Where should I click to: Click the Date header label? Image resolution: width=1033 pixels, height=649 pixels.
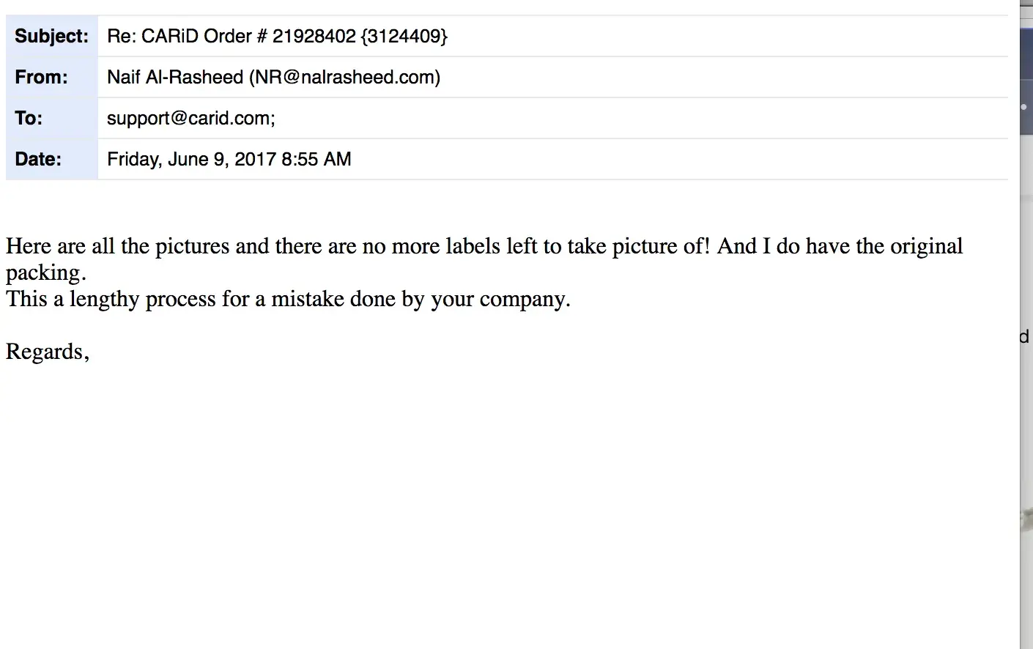coord(38,159)
